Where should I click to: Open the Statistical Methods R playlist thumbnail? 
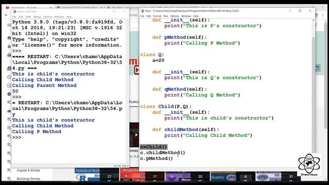point(97,175)
